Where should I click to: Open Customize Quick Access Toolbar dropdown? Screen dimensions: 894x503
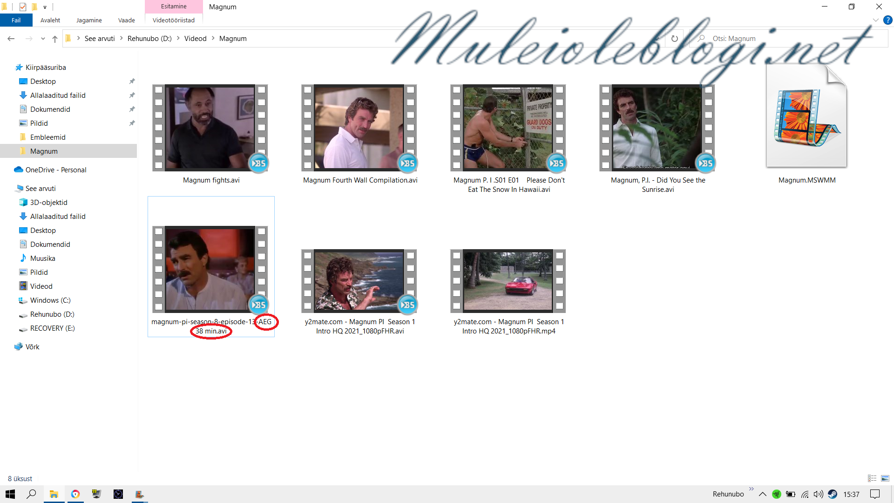tap(45, 7)
